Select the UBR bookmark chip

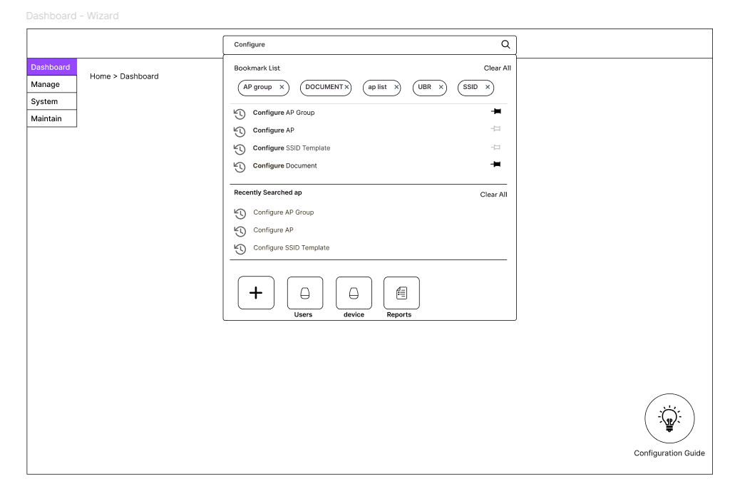(x=430, y=88)
